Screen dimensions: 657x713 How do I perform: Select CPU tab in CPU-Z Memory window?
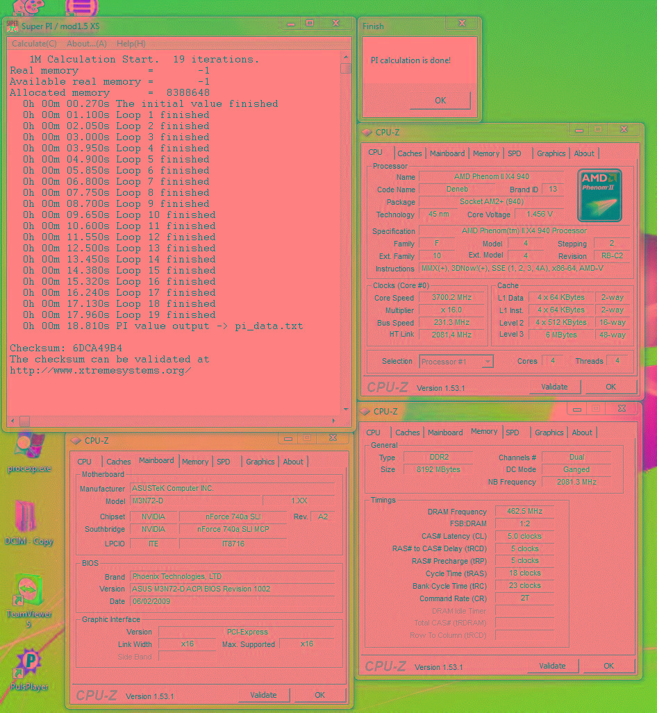[x=373, y=433]
